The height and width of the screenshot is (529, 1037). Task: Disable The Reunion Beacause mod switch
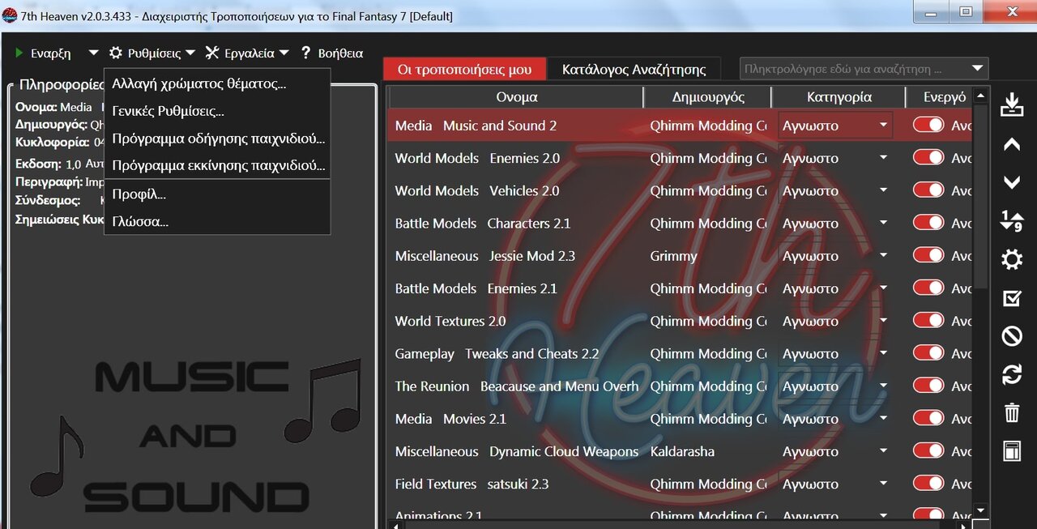(928, 386)
